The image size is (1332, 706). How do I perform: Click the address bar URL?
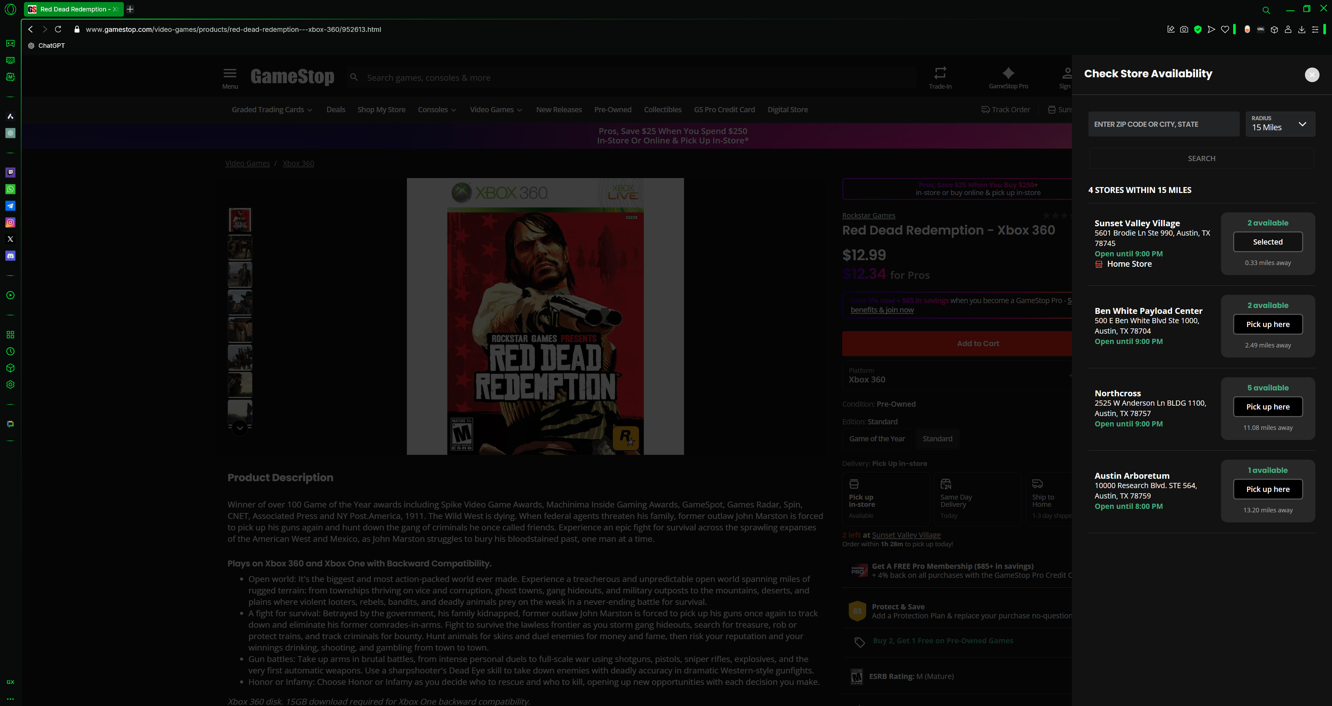[233, 29]
